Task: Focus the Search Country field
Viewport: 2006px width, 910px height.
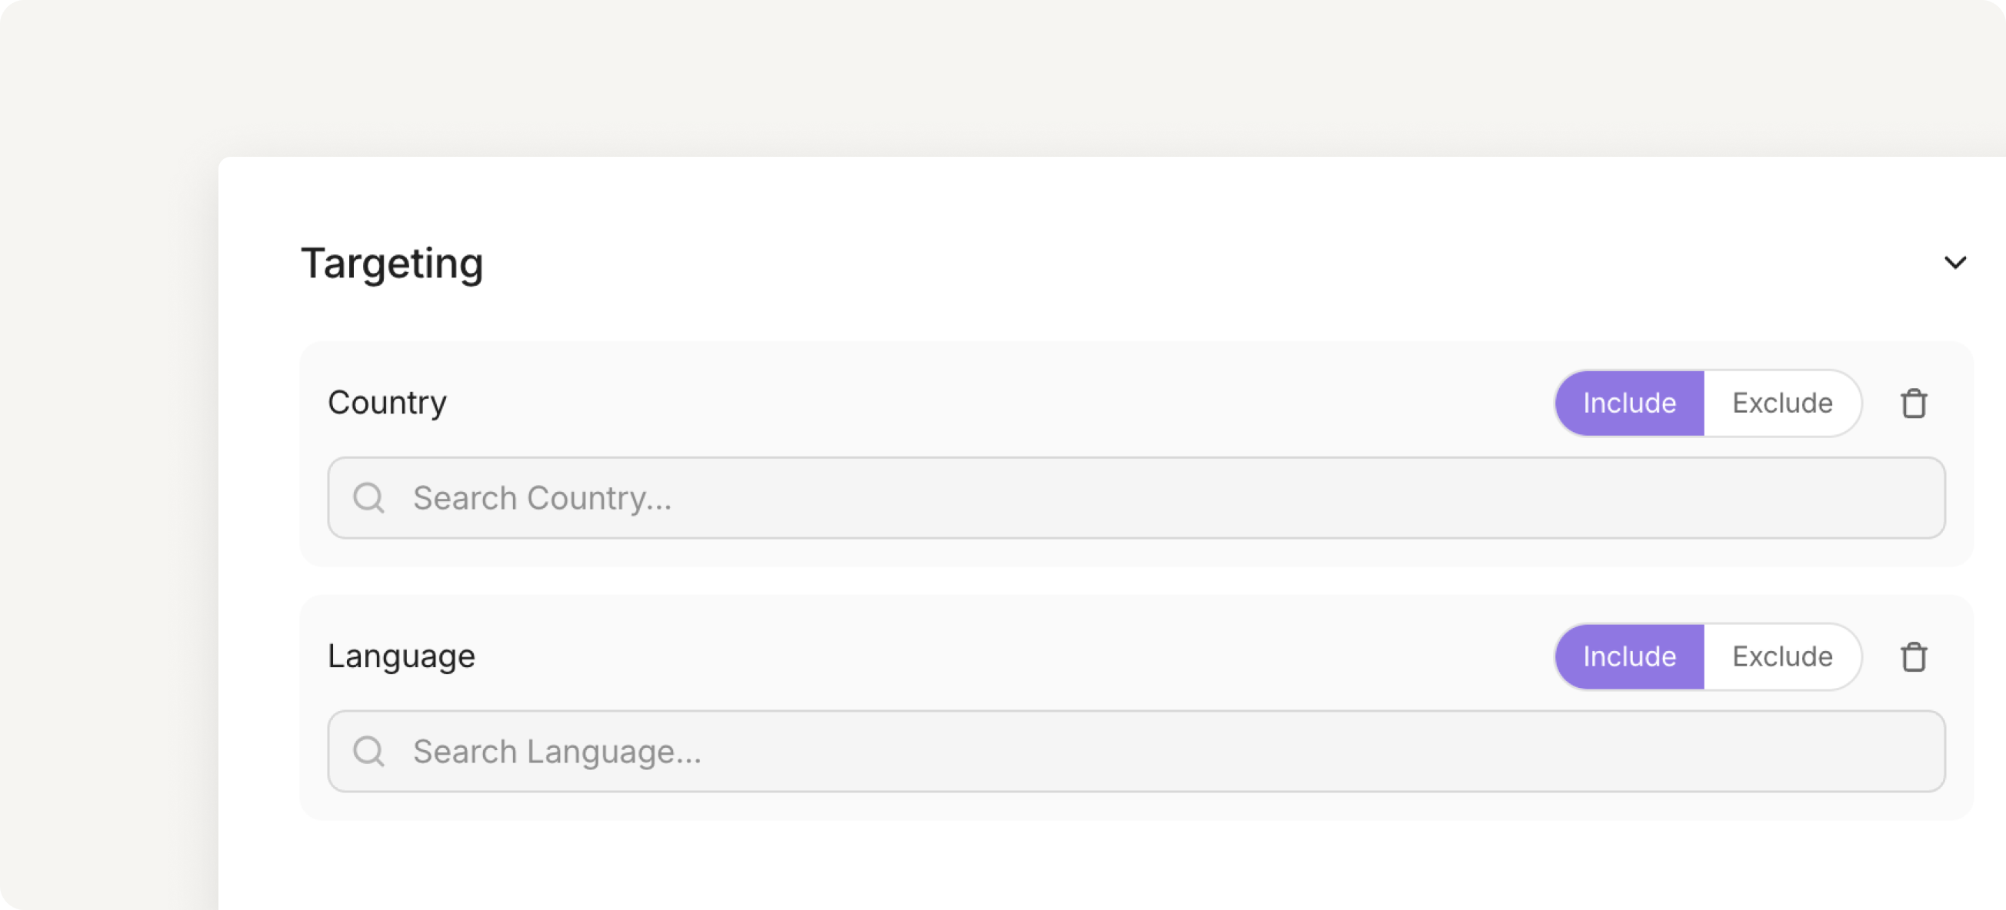Action: coord(1136,498)
